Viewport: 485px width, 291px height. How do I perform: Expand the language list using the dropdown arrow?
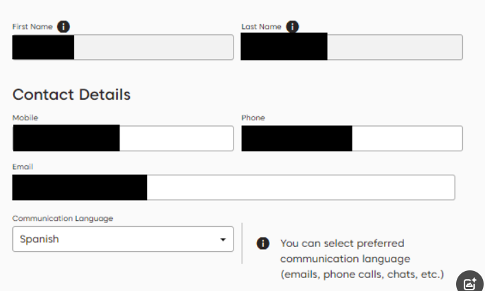[223, 239]
